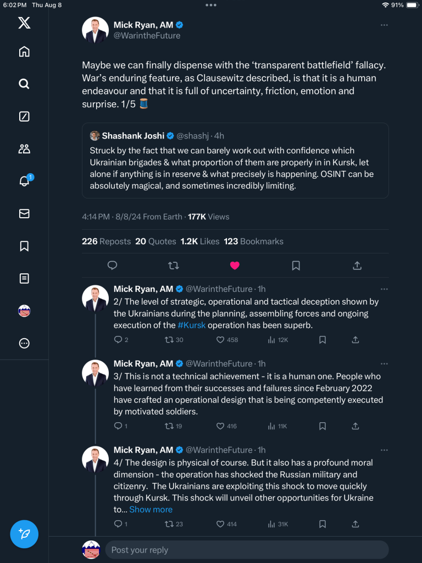Viewport: 422px width, 563px height.
Task: Toggle repost on the main post
Action: point(174,266)
